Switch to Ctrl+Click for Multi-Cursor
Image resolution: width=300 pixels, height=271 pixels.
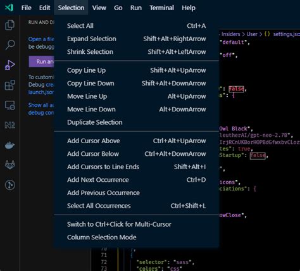click(137, 224)
